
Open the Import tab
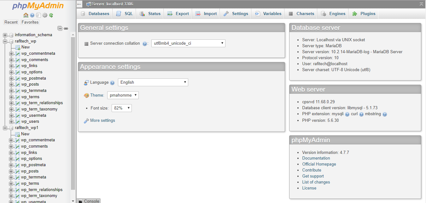tap(206, 14)
